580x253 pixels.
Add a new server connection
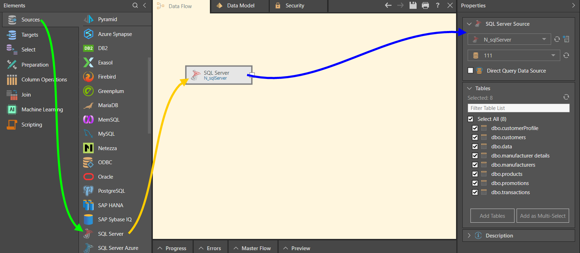tap(566, 39)
